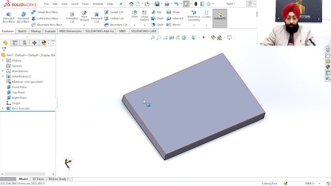Open the dropdown arrow under Linear Pattern
The image size is (331, 186).
(x=145, y=25)
